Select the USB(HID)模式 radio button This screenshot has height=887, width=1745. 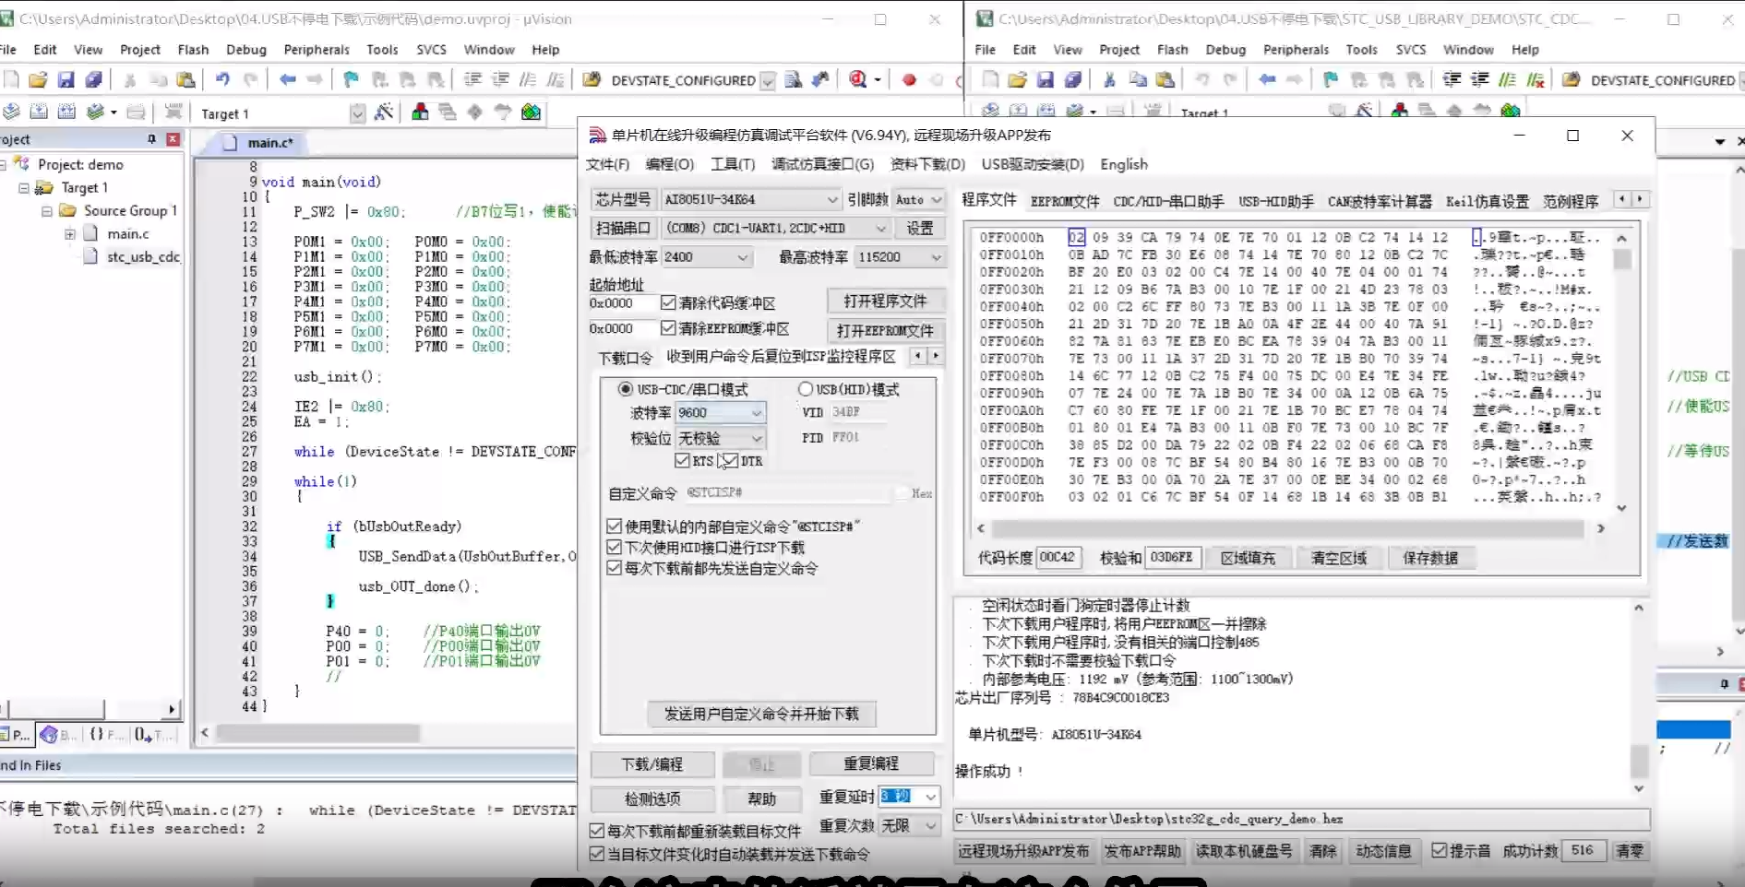click(x=806, y=389)
